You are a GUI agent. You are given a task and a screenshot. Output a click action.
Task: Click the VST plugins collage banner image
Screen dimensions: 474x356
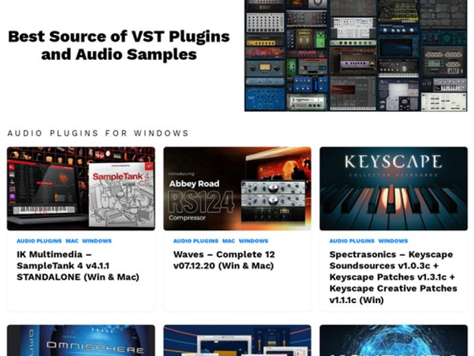(356, 56)
